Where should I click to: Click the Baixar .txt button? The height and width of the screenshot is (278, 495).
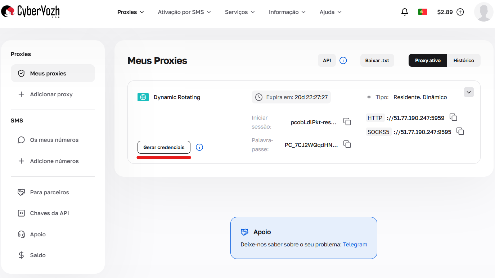[x=377, y=60]
